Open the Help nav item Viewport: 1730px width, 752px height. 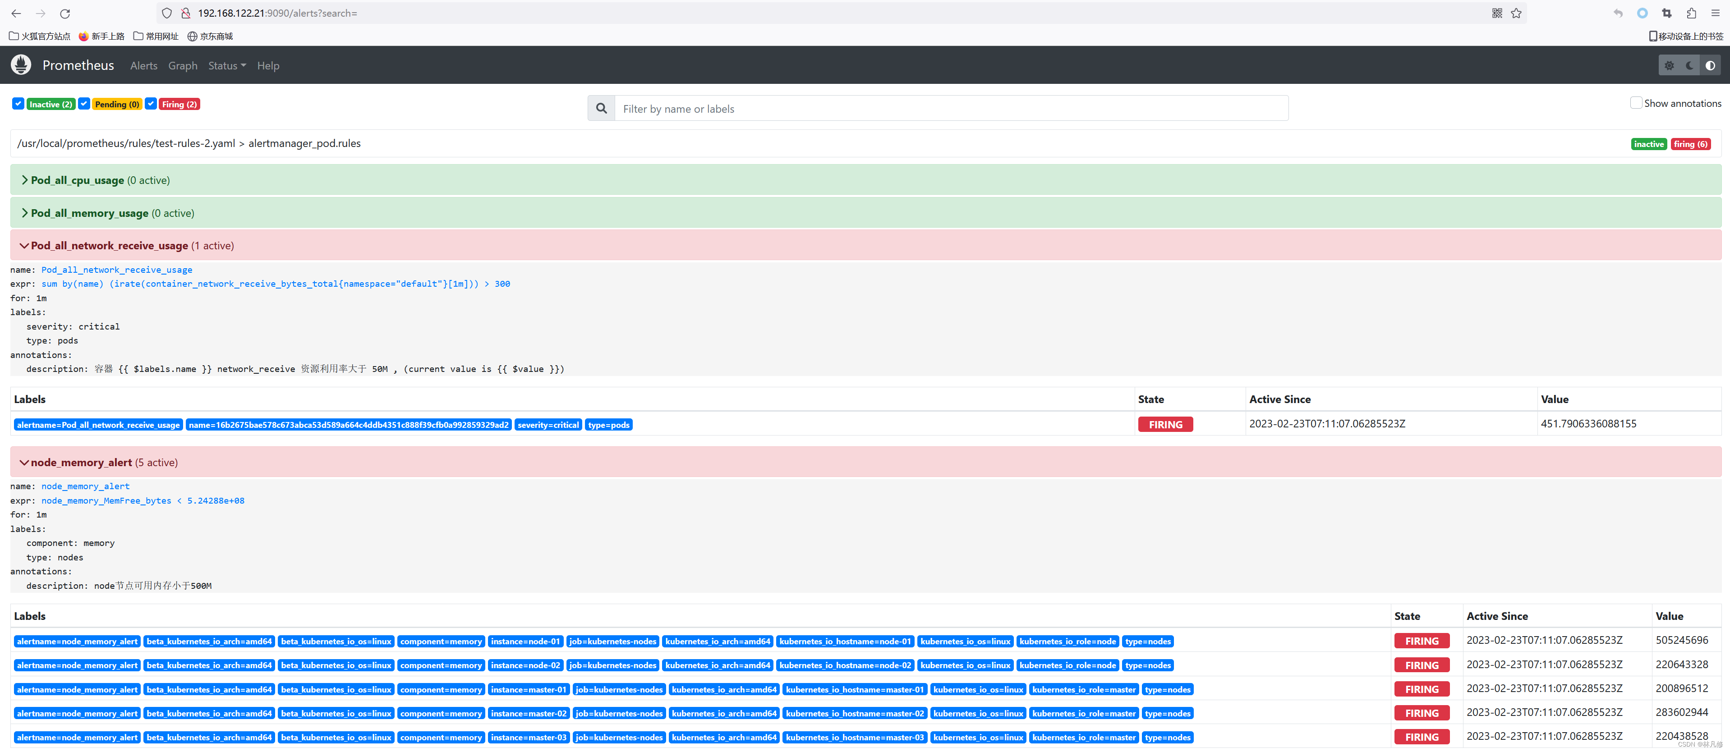click(268, 66)
